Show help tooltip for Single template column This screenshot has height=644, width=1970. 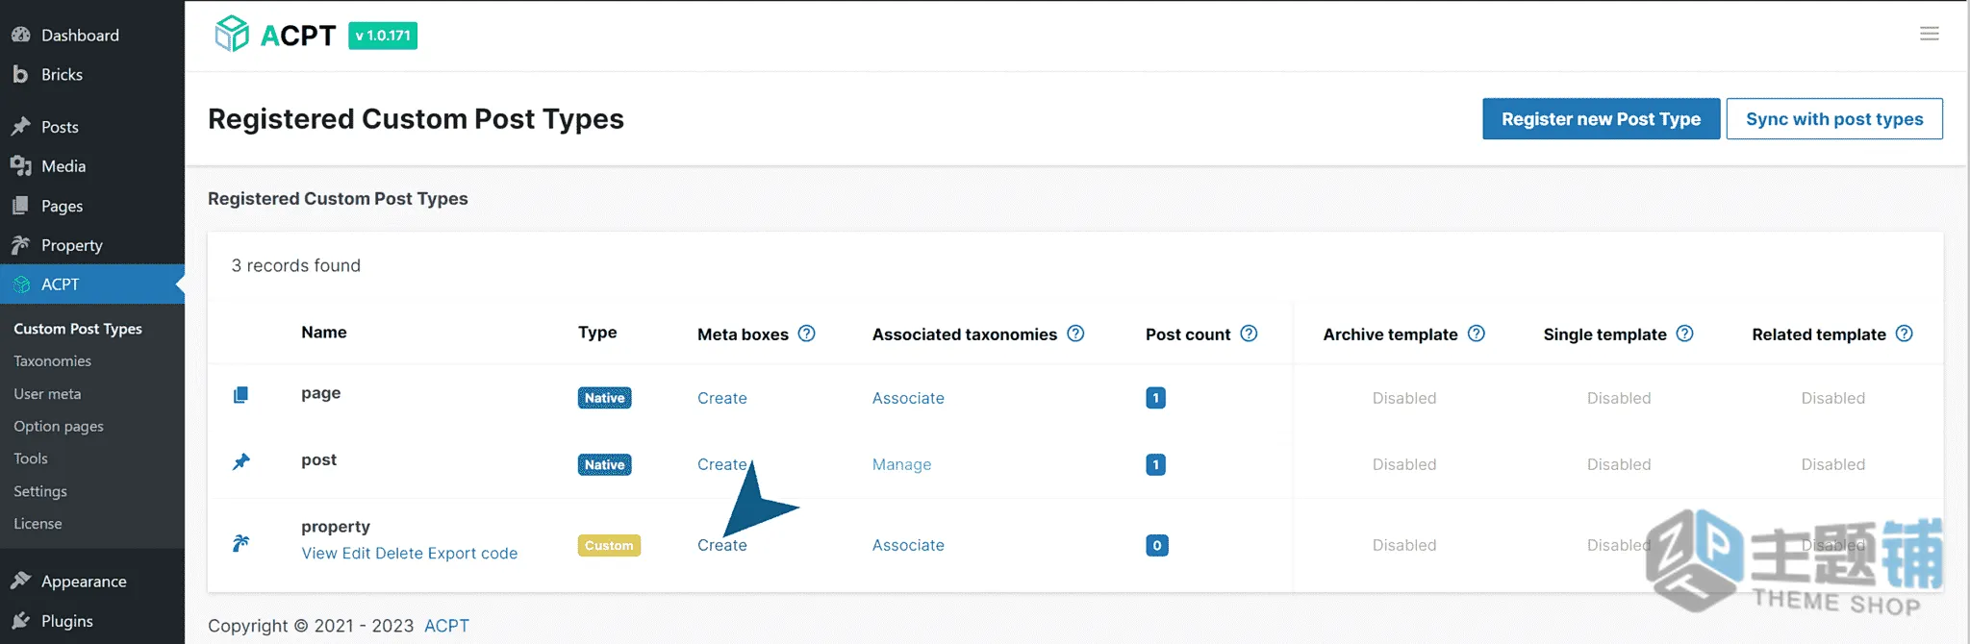coord(1684,334)
